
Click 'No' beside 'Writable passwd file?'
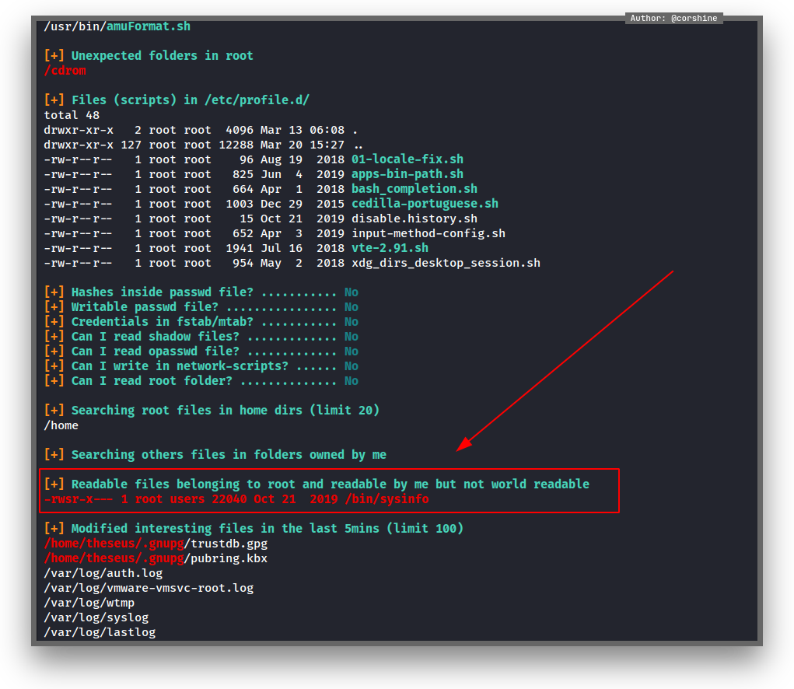click(352, 307)
